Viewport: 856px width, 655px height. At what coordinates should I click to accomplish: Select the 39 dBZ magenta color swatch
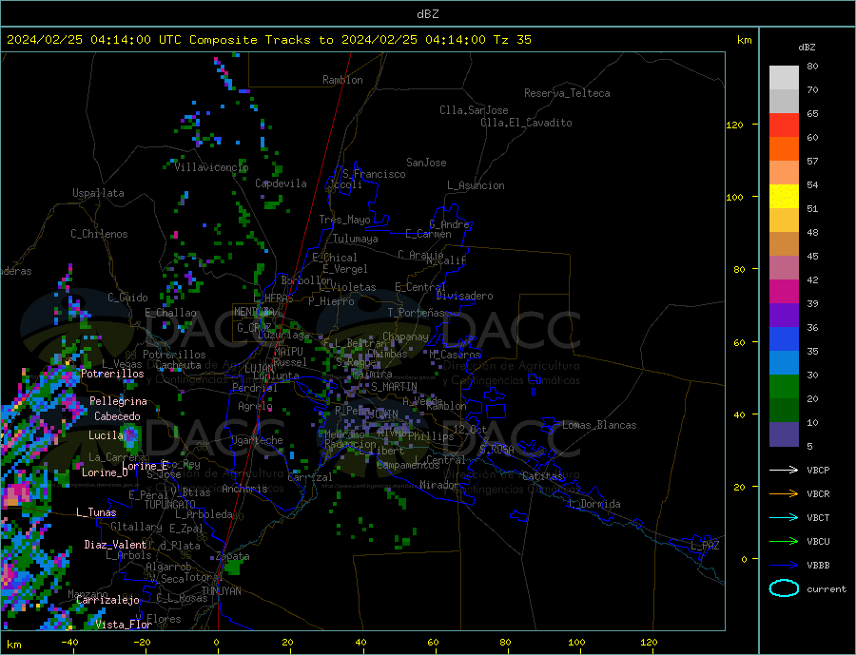click(x=784, y=292)
